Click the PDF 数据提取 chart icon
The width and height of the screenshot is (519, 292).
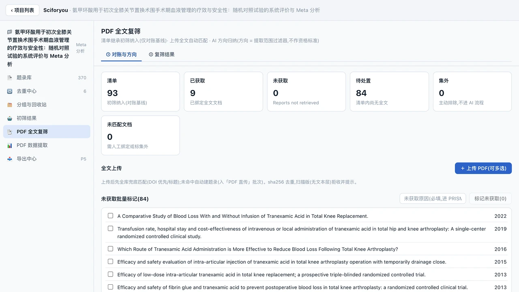point(10,145)
